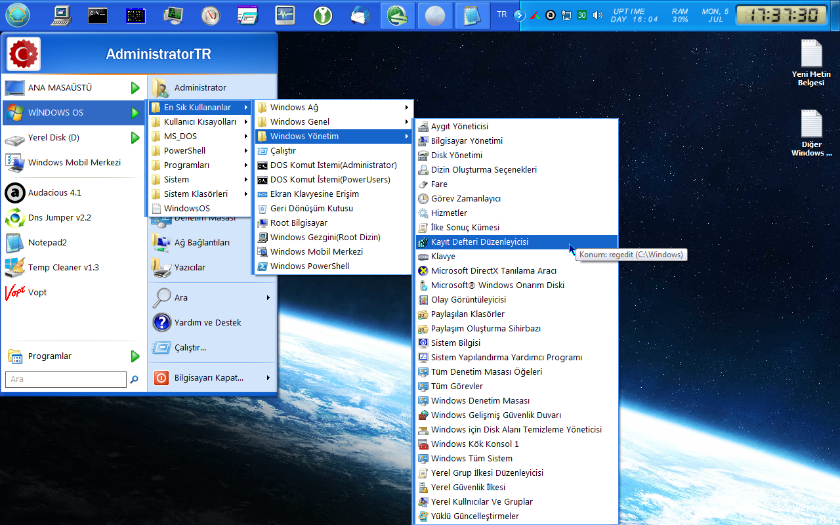Select the Windows Yönetim folder item
Screen dimensions: 840x525
click(333, 136)
